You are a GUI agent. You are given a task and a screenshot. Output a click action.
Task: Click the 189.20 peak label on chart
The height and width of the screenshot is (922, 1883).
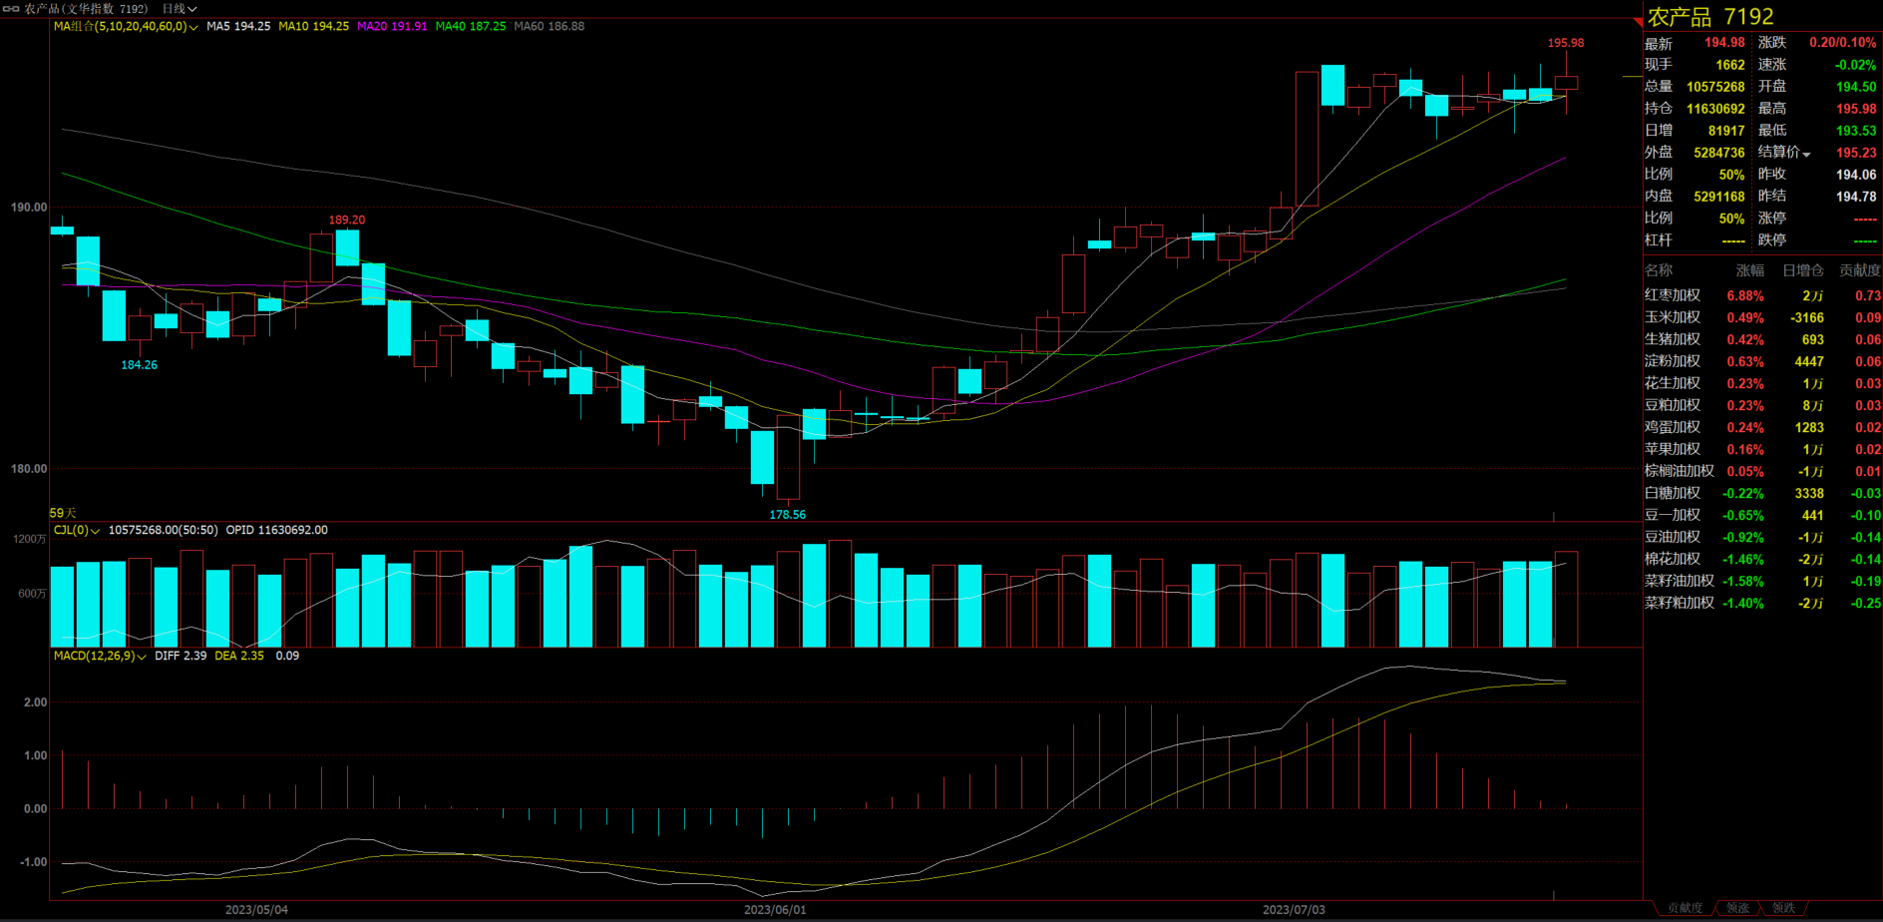click(x=347, y=221)
